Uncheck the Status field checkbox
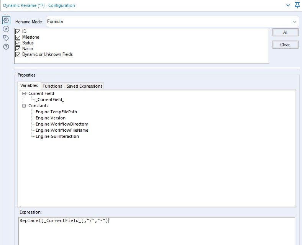This screenshot has width=302, height=245. pyautogui.click(x=18, y=43)
